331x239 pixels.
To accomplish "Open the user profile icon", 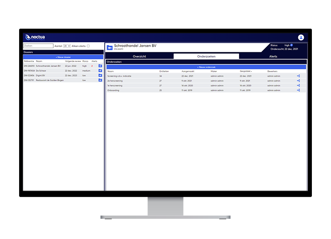I will 301,38.
